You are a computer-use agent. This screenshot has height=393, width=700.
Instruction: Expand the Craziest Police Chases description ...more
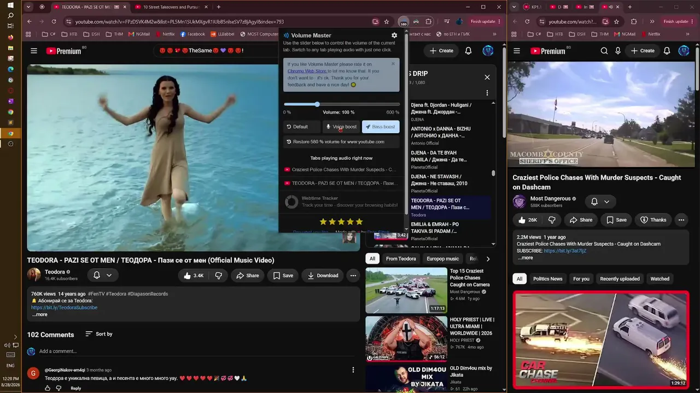(x=525, y=258)
